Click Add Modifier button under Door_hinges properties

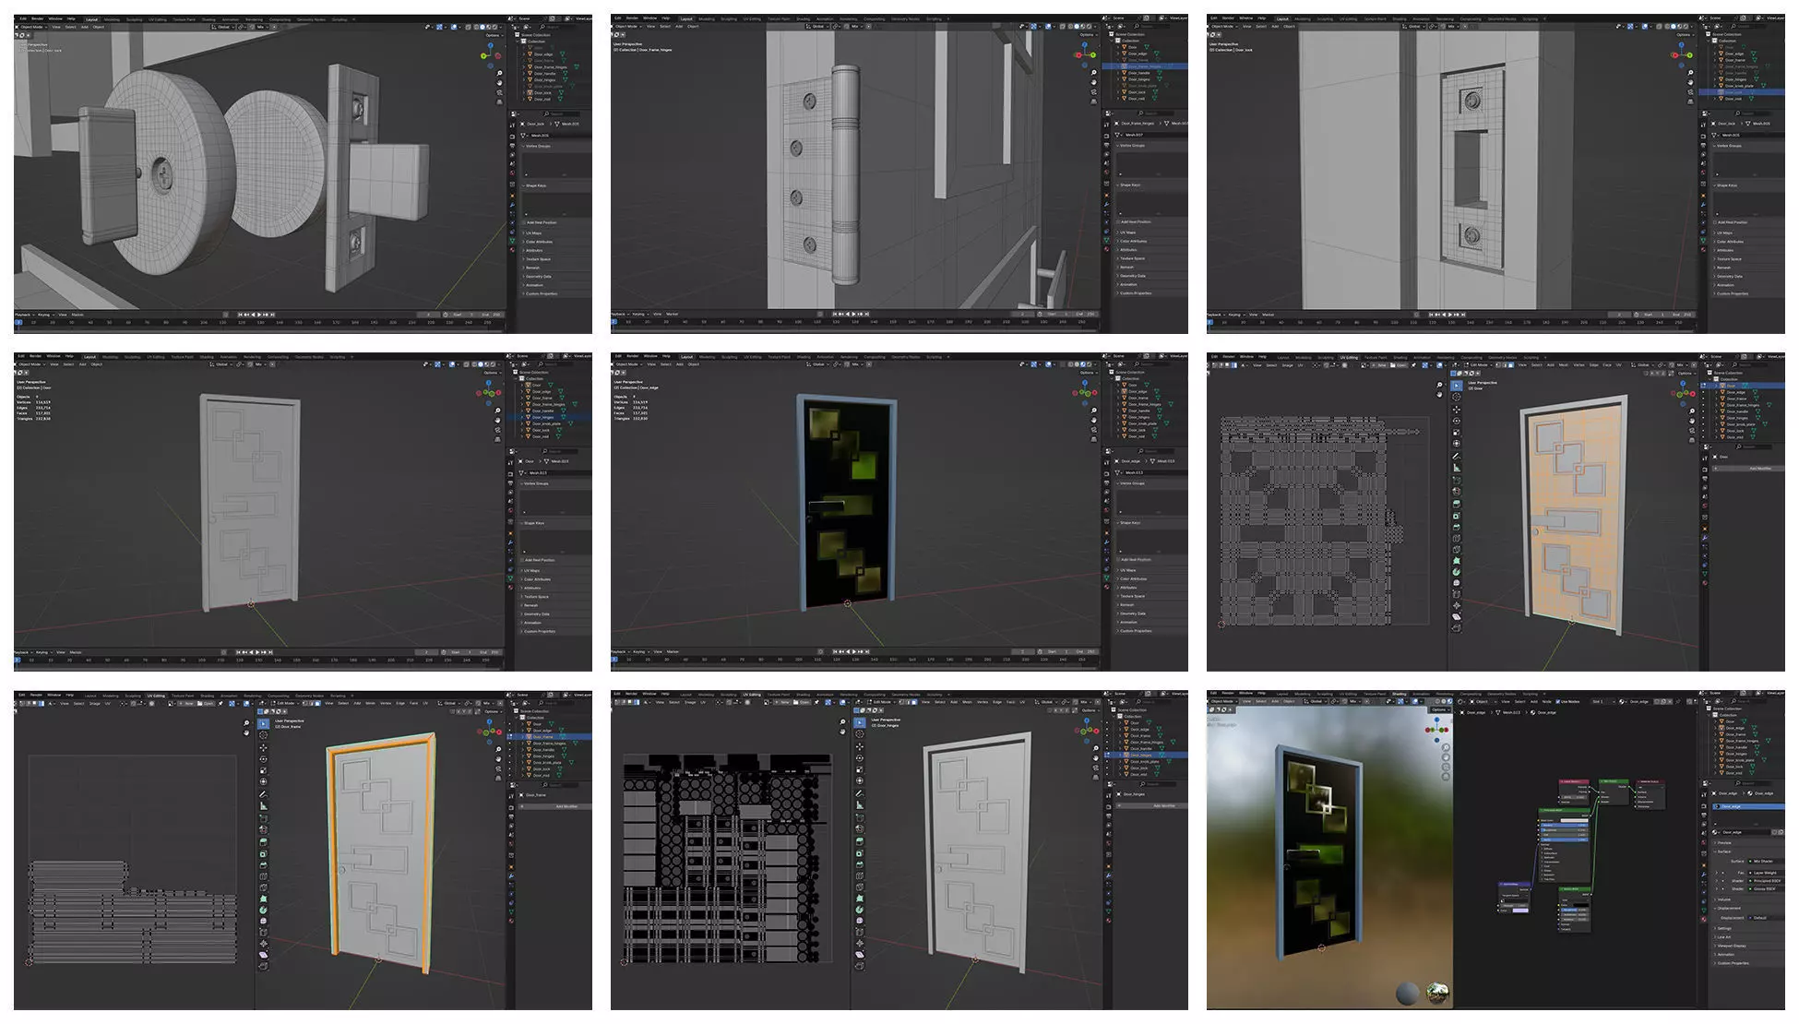click(x=1164, y=805)
